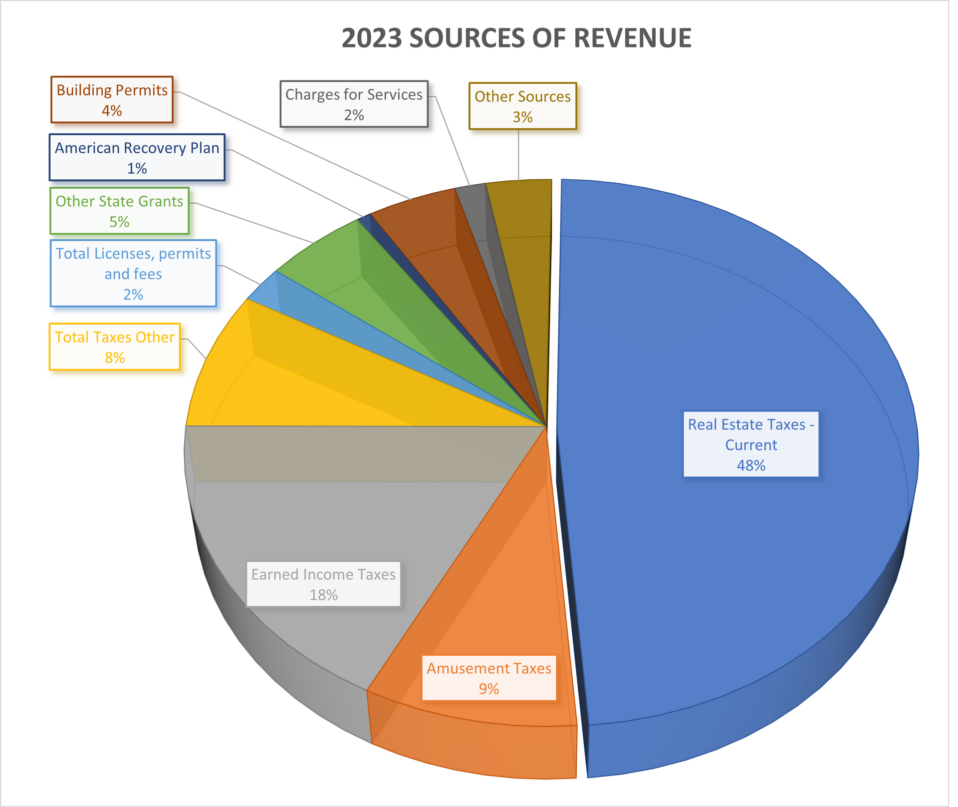Click the Real Estate Taxes - Current 48% label
The height and width of the screenshot is (807, 958).
tap(751, 444)
